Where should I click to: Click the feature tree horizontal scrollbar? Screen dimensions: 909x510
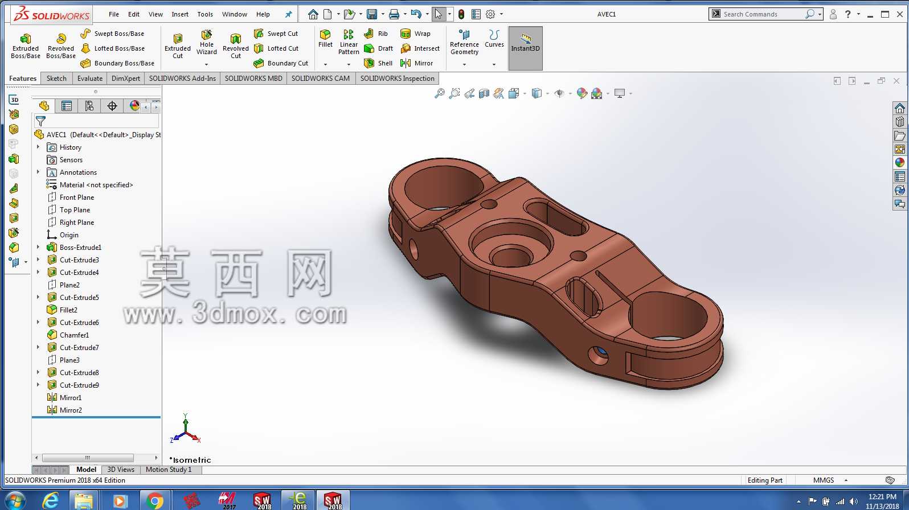[x=88, y=458]
